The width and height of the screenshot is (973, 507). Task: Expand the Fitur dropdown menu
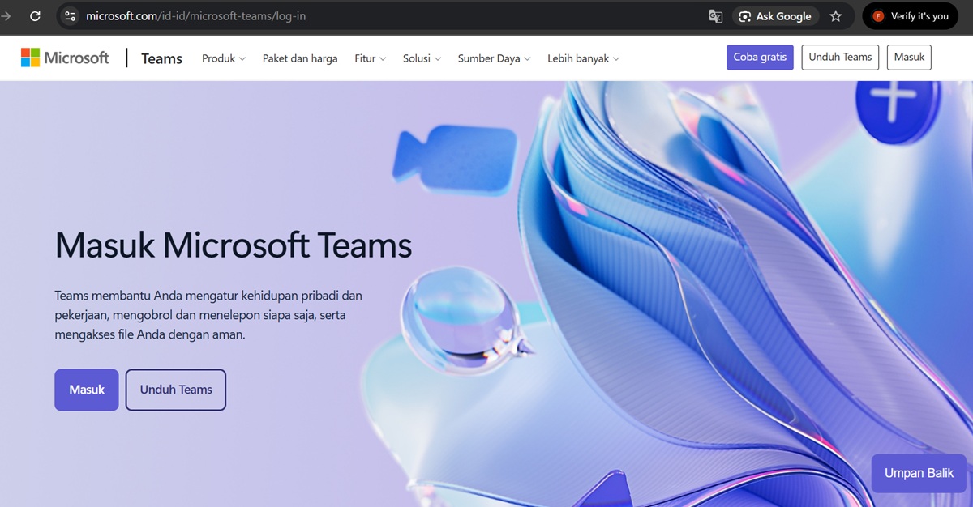click(371, 58)
